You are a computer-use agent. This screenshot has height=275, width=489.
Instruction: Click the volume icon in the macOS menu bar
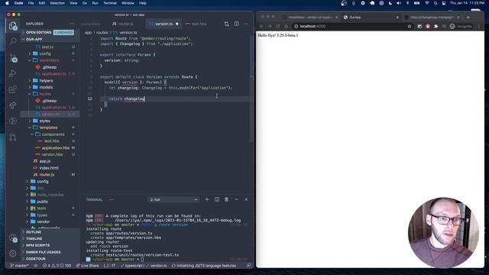click(x=399, y=3)
